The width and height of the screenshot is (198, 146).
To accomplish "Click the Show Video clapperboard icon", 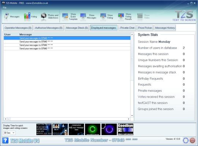I will point(140,16).
